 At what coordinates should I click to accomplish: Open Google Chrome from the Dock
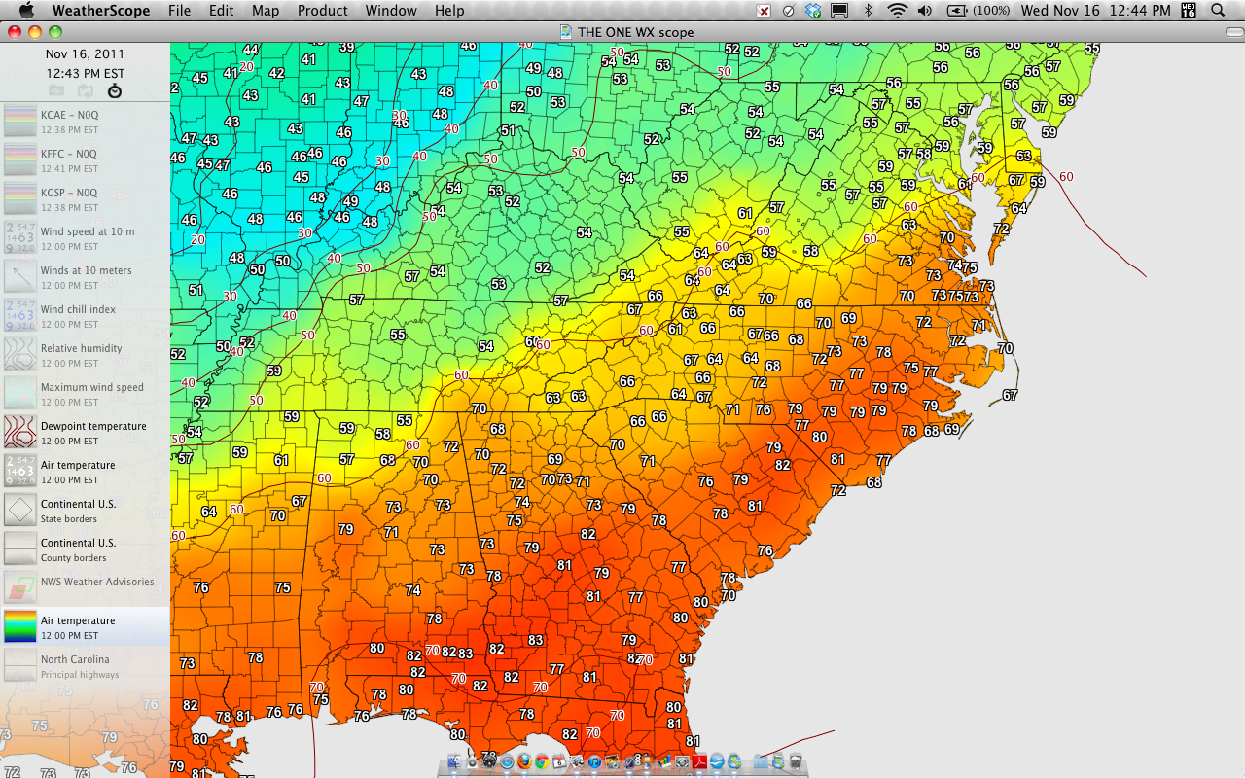click(542, 761)
